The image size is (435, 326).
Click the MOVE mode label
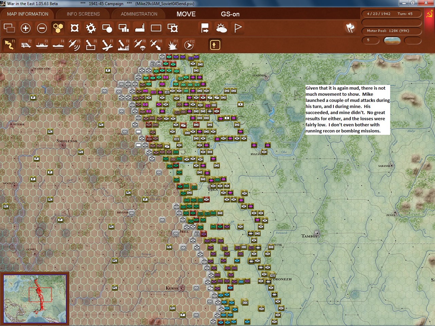click(x=186, y=14)
